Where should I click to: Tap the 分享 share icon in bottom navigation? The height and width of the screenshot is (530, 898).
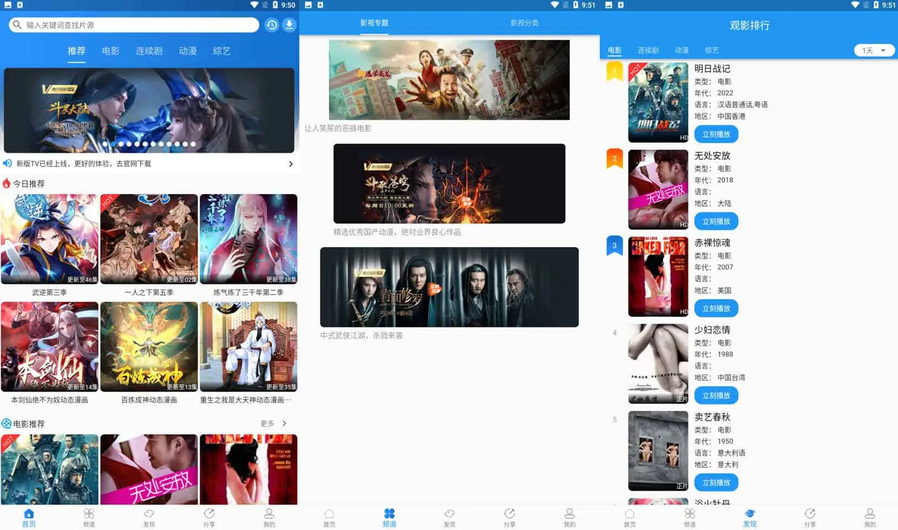[209, 517]
